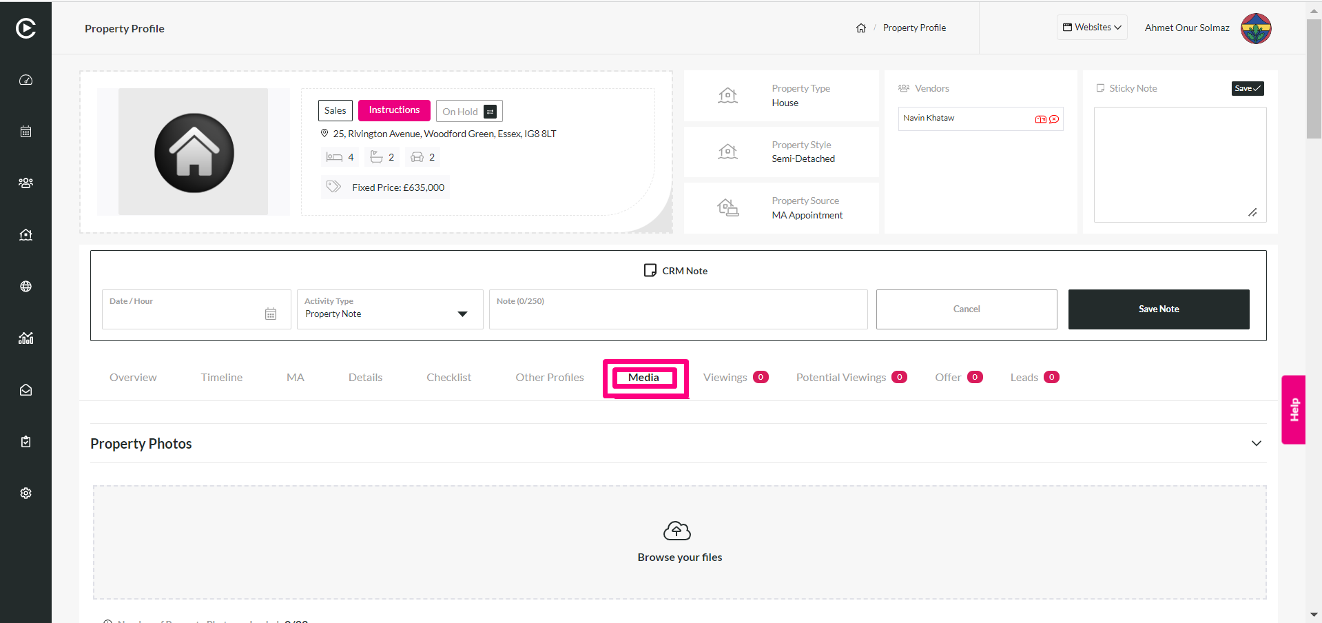Click the Save Note button
The height and width of the screenshot is (623, 1322).
(1159, 309)
